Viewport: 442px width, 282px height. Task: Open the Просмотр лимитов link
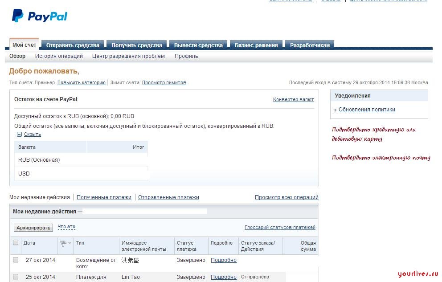tap(164, 82)
